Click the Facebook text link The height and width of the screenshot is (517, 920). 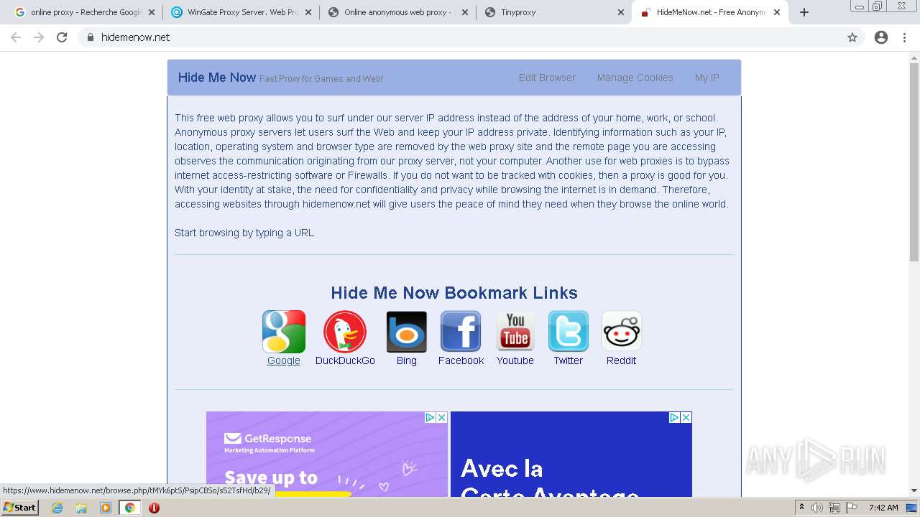[461, 360]
